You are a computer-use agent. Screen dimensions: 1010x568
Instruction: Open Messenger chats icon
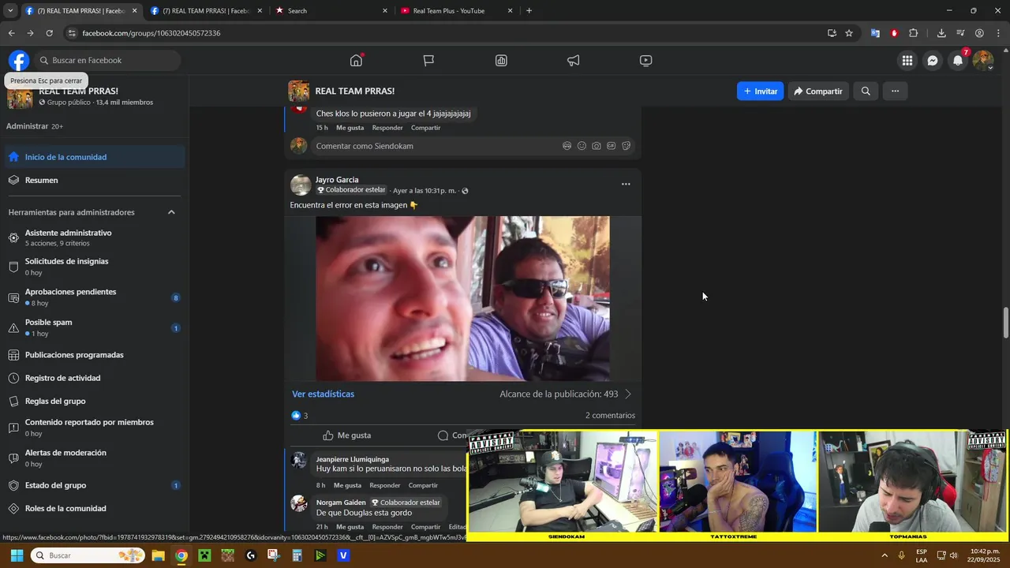(933, 60)
